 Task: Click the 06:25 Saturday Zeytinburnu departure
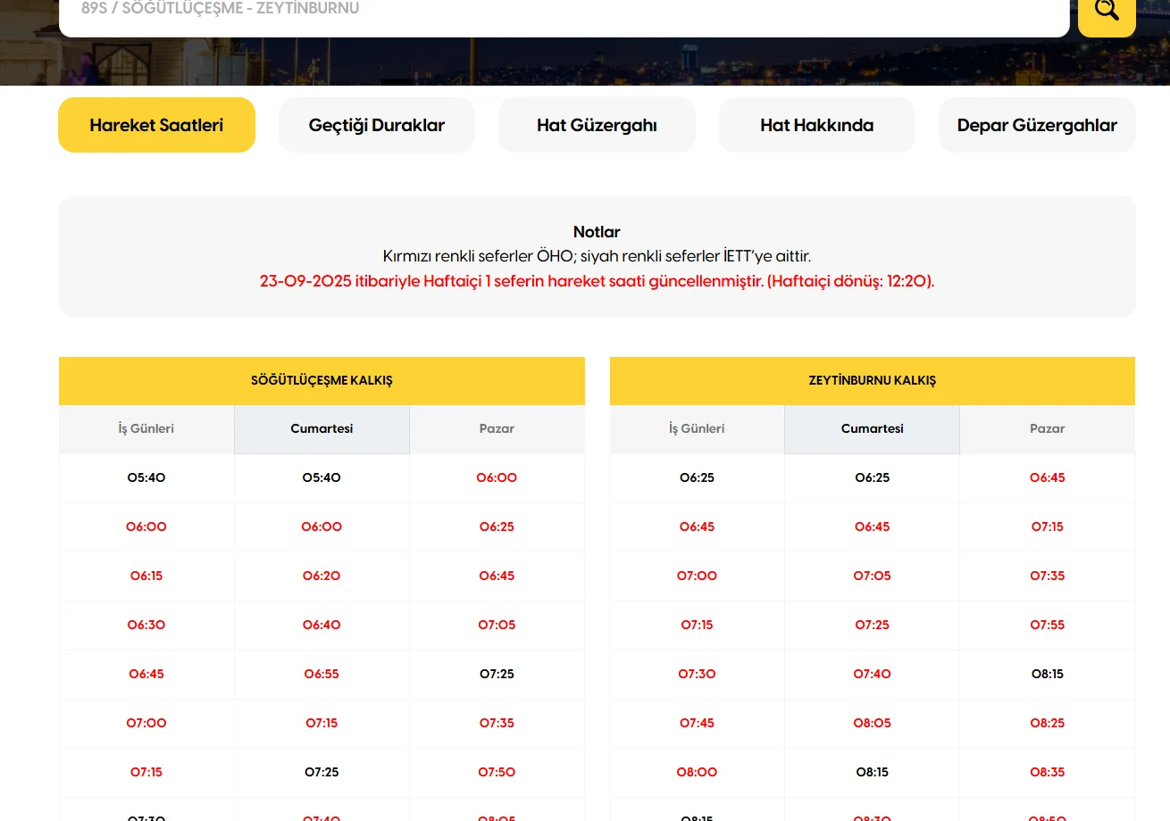point(872,478)
